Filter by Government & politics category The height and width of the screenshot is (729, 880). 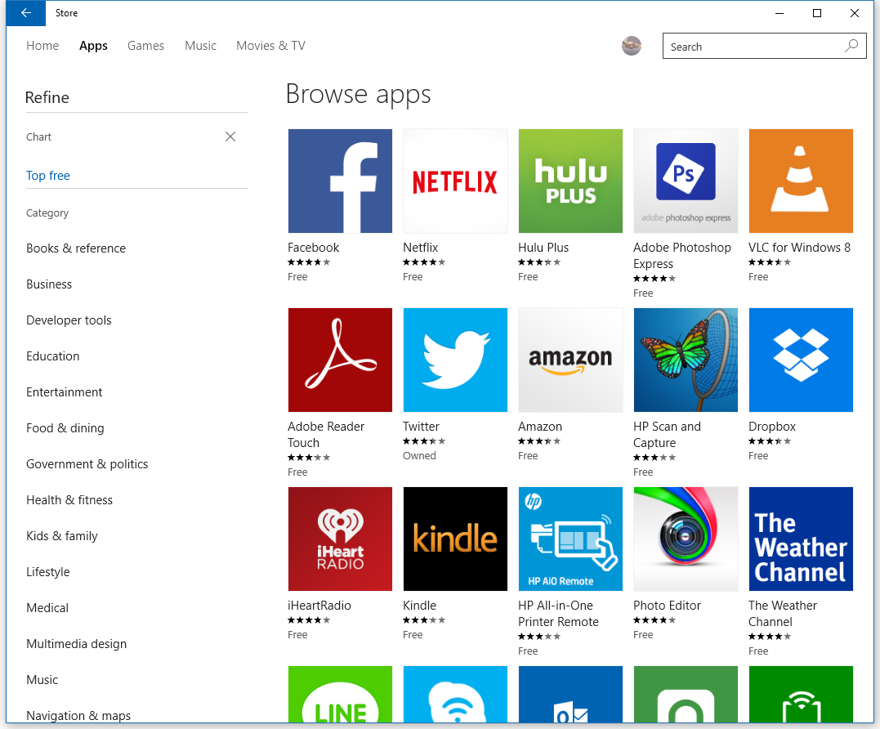coord(87,464)
